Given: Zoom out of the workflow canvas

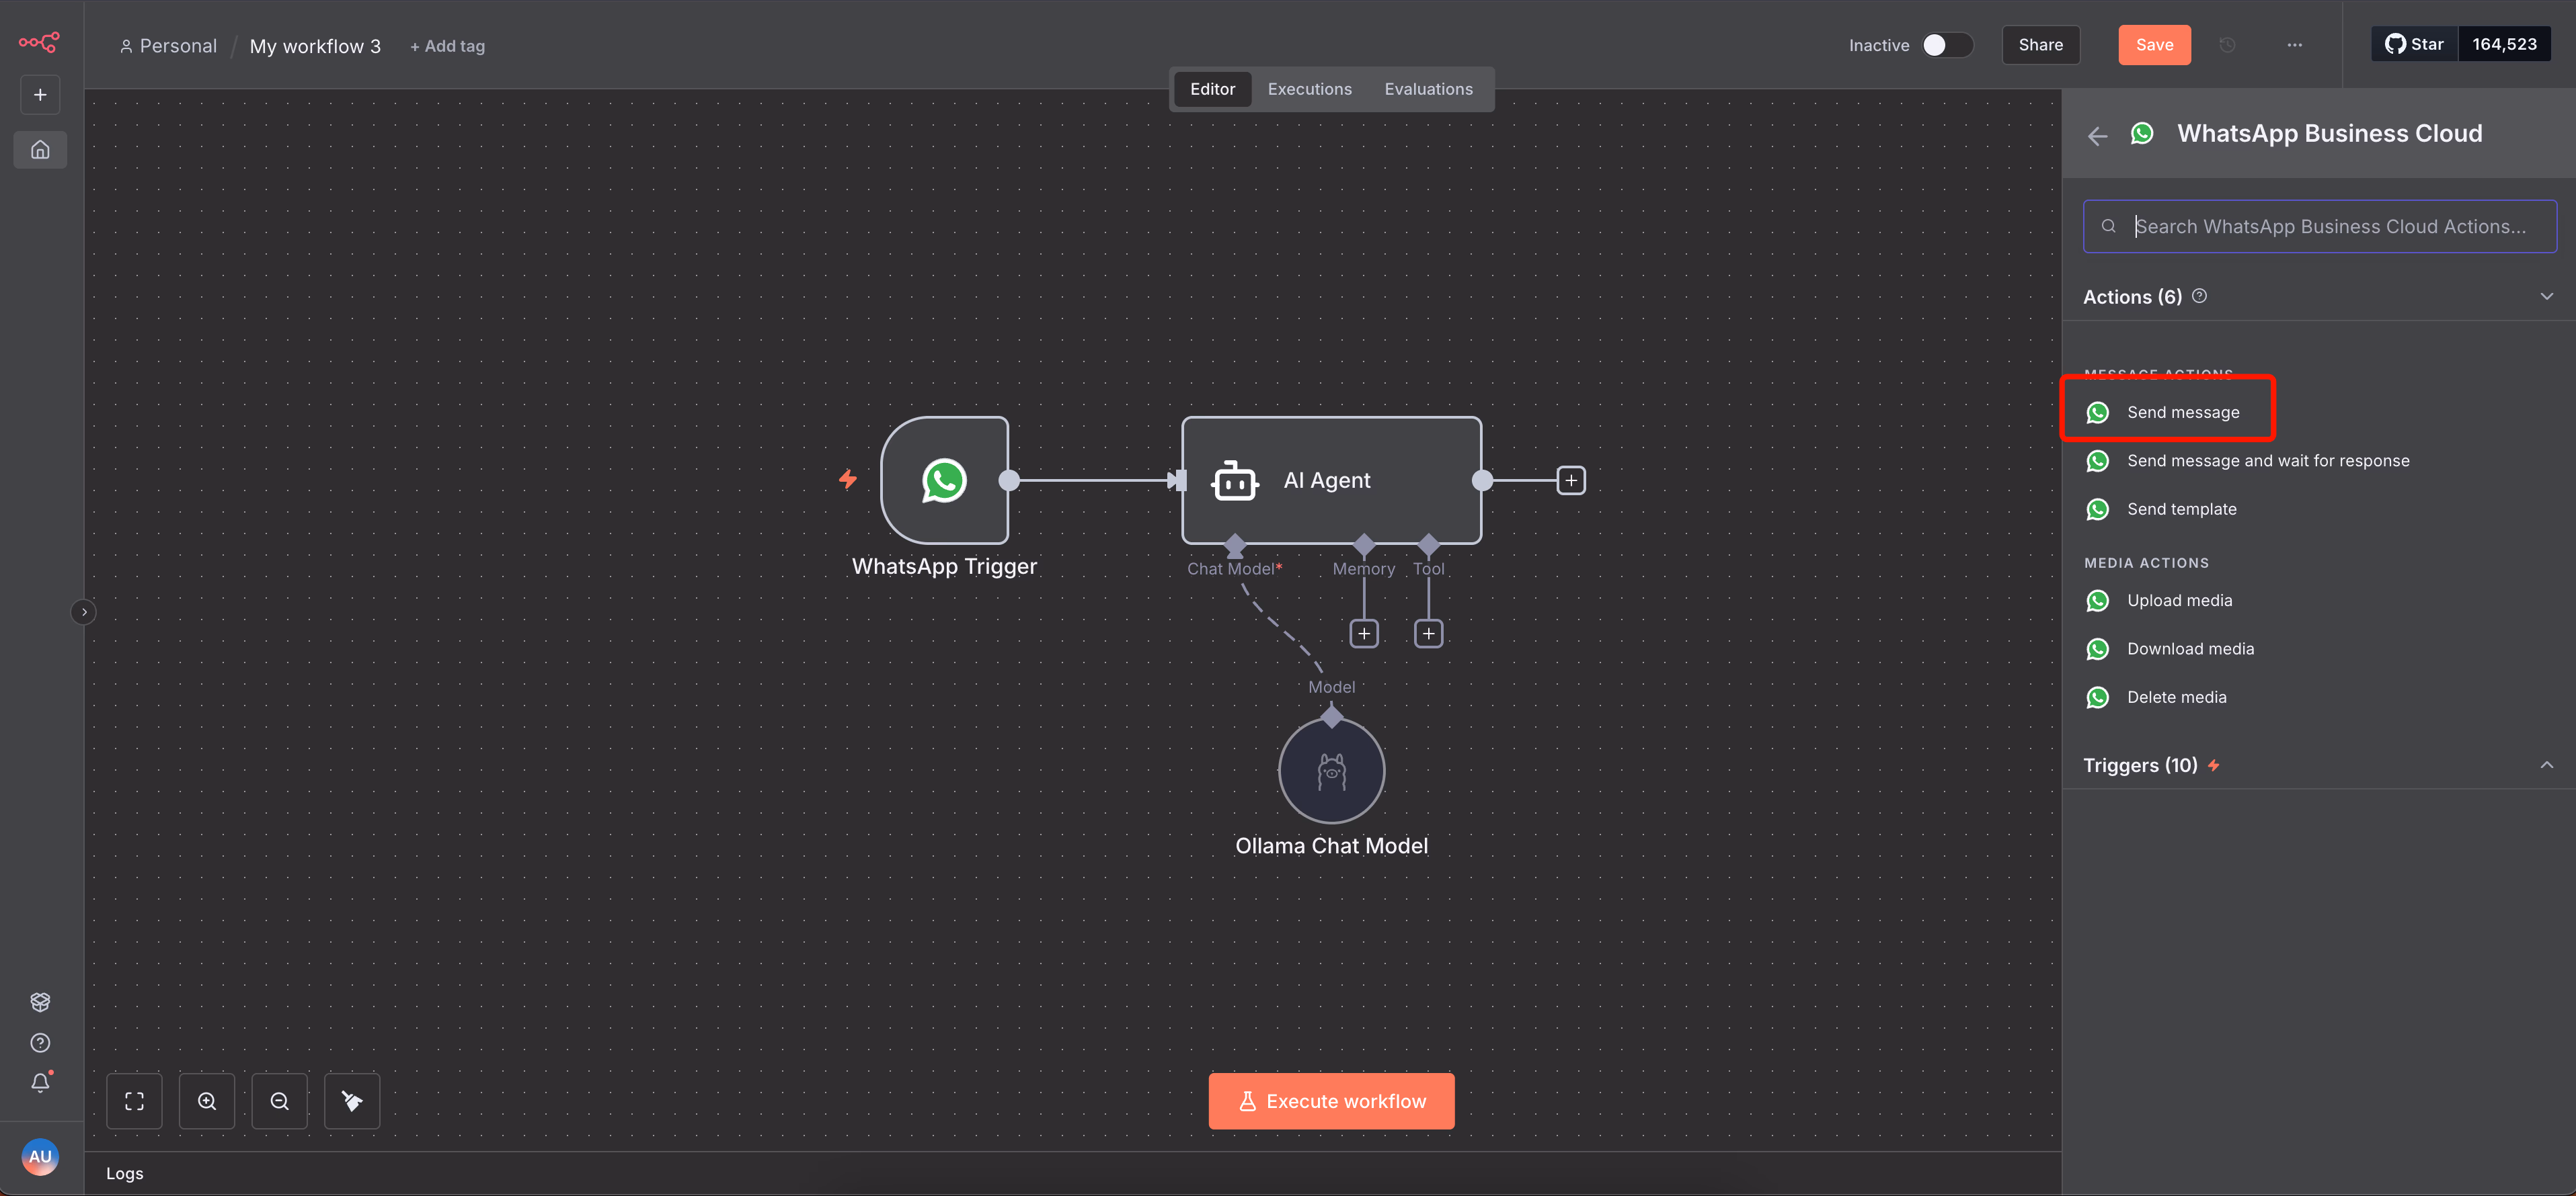Looking at the screenshot, I should coord(280,1101).
